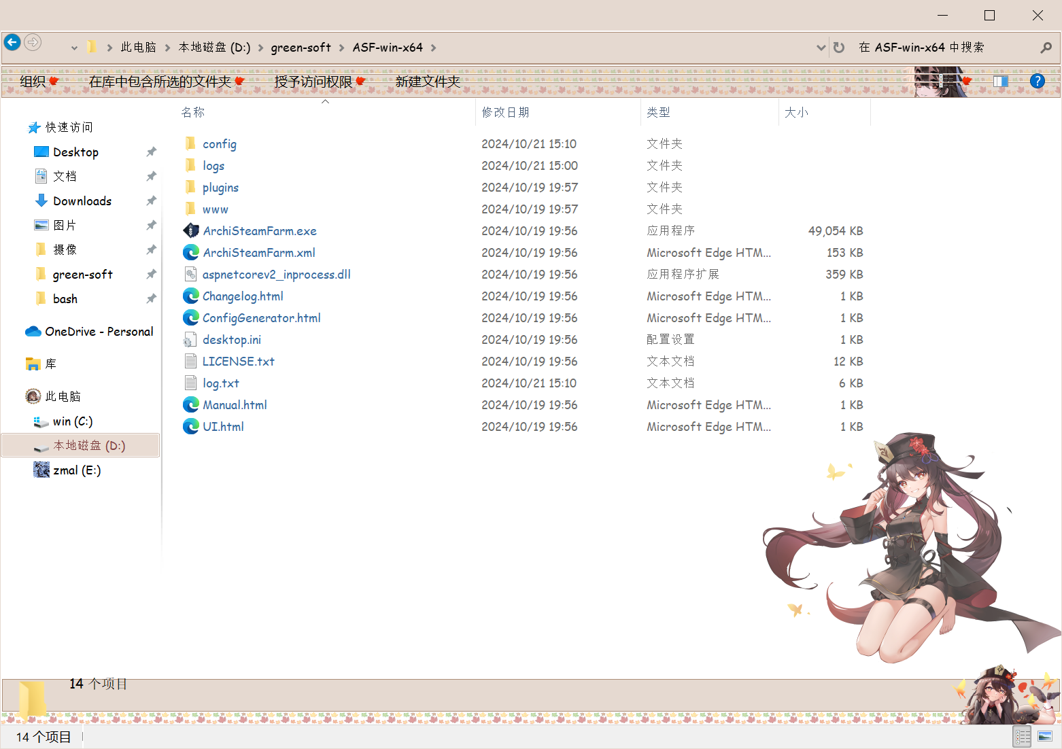The width and height of the screenshot is (1062, 749).
Task: Select UI.html Edge icon
Action: [191, 426]
